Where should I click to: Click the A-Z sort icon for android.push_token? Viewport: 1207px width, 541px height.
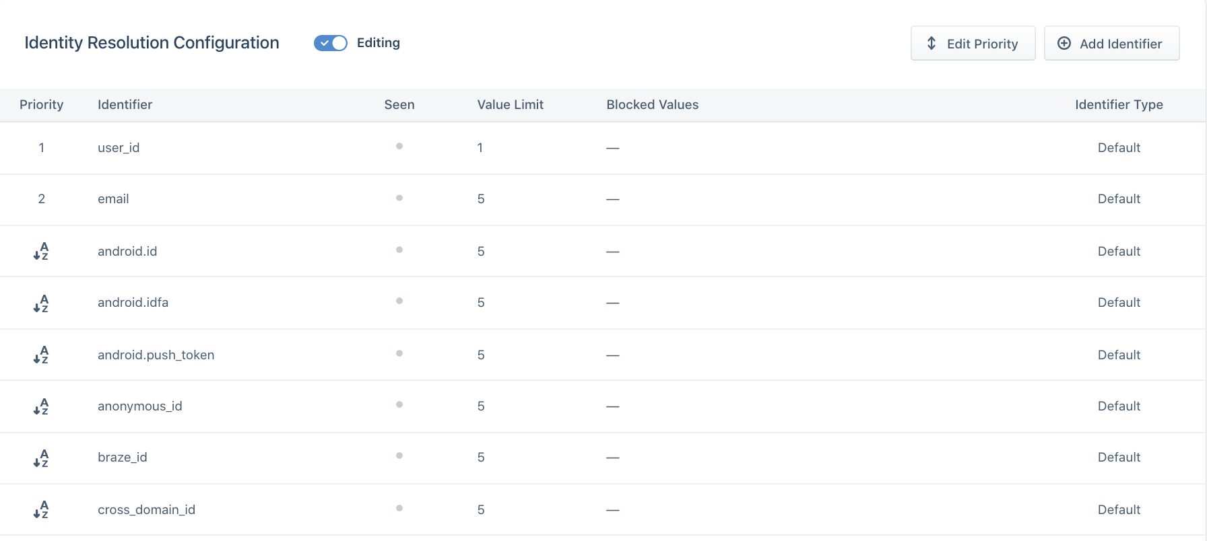[41, 355]
